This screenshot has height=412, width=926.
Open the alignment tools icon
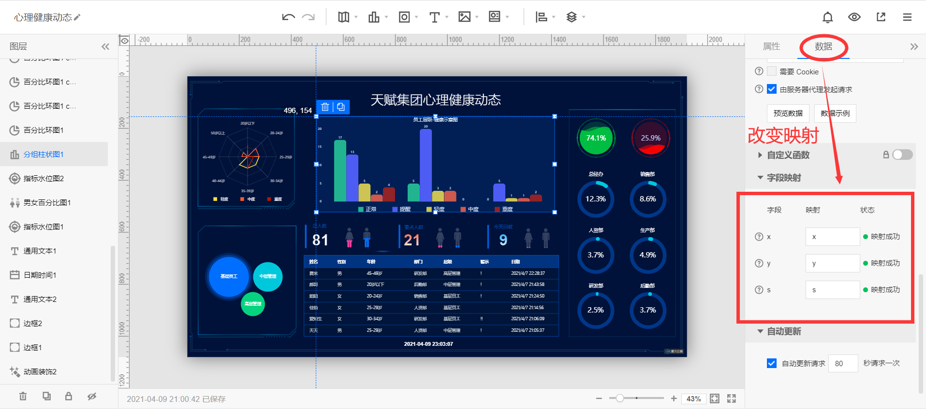(x=541, y=17)
